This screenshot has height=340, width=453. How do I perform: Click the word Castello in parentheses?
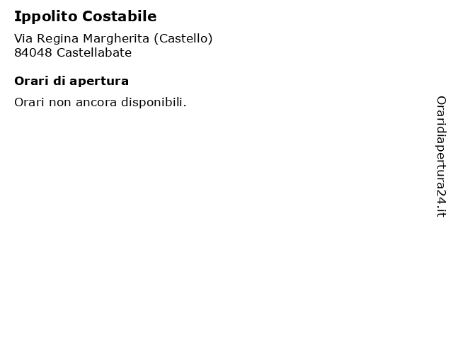[183, 38]
